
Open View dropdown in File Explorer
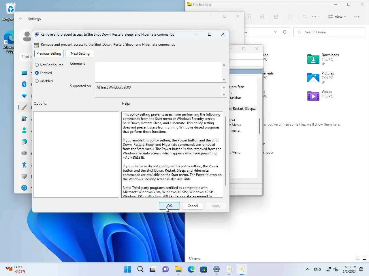pos(337,17)
